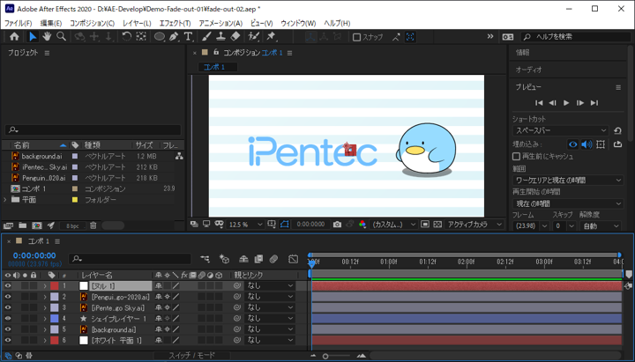Image resolution: width=635 pixels, height=362 pixels.
Task: Click the red label swatch of ヌル 1
Action: [x=55, y=286]
